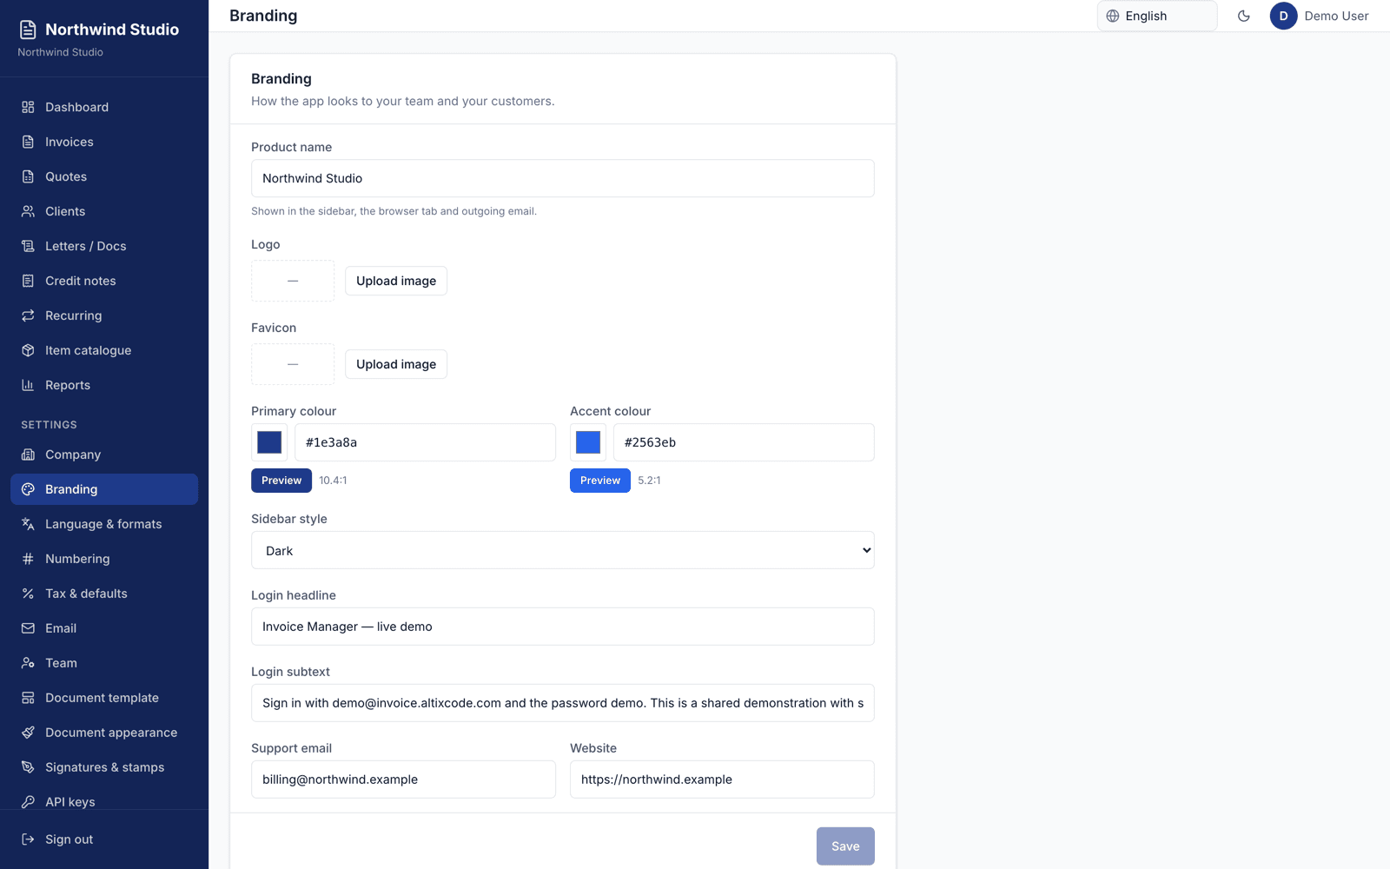Open the Team settings page
The width and height of the screenshot is (1390, 869).
click(x=104, y=663)
